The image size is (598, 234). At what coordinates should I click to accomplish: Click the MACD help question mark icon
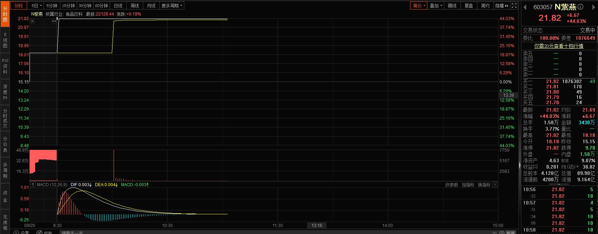(x=33, y=185)
